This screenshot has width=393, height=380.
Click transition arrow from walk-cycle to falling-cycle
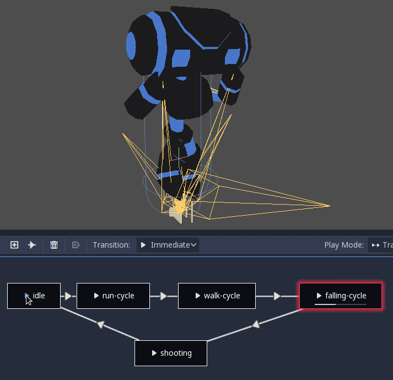tap(277, 296)
